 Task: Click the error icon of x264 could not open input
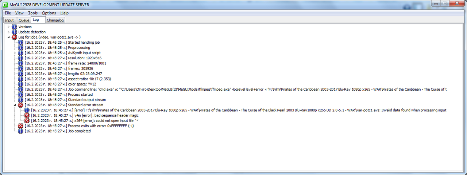click(x=27, y=120)
